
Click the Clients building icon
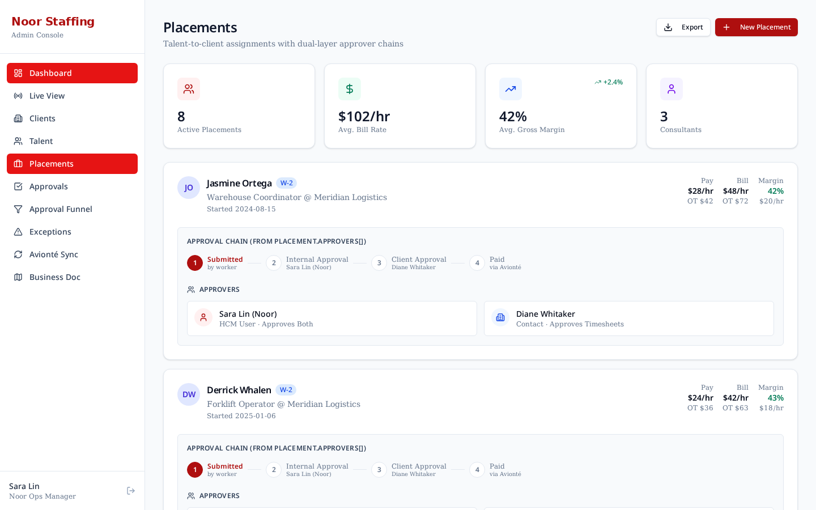[x=18, y=118]
